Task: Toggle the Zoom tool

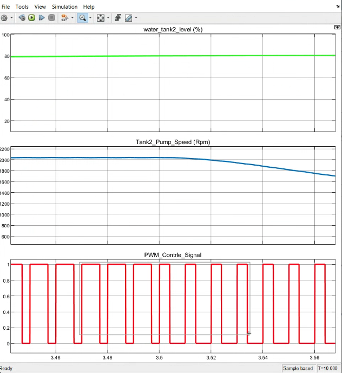Action: click(83, 18)
